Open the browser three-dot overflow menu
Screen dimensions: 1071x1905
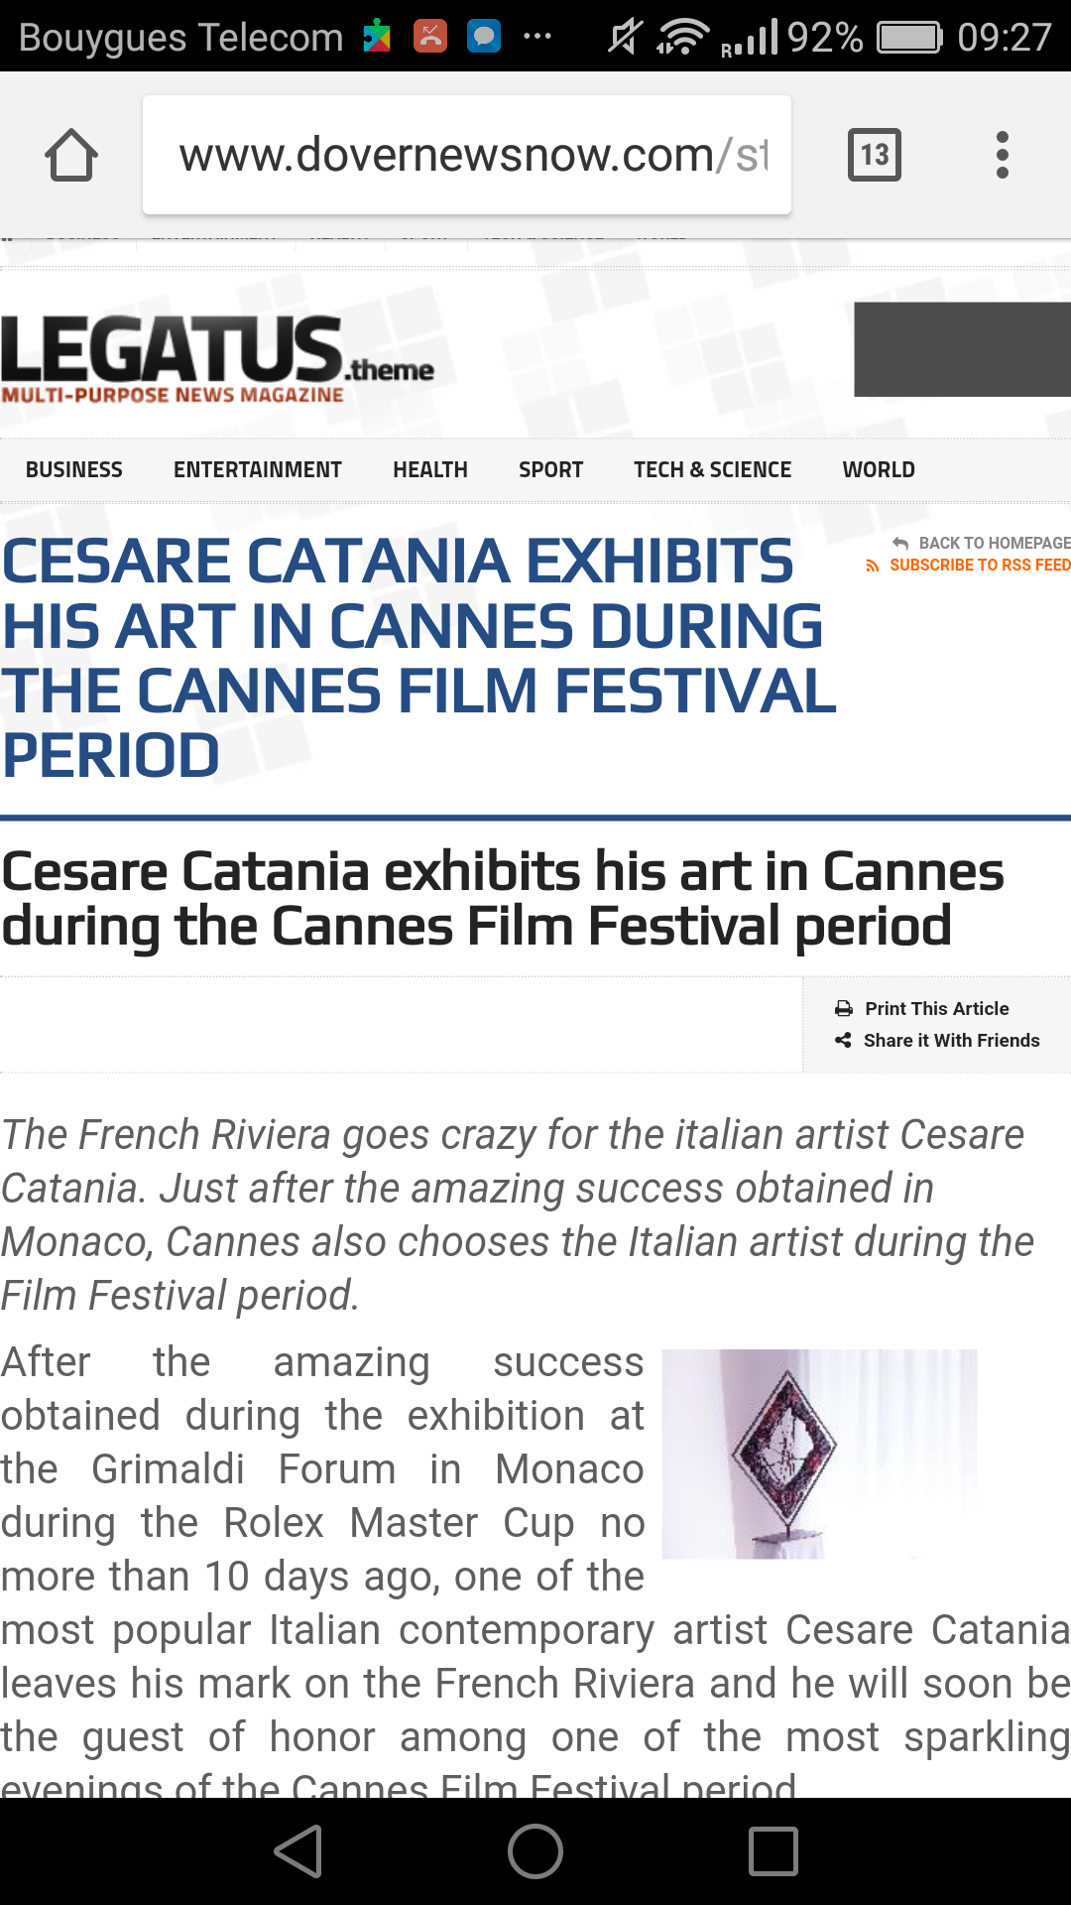coord(1003,155)
